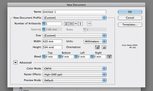
Task: Open the Color Mode CMYK dropdown
Action: pos(75,69)
